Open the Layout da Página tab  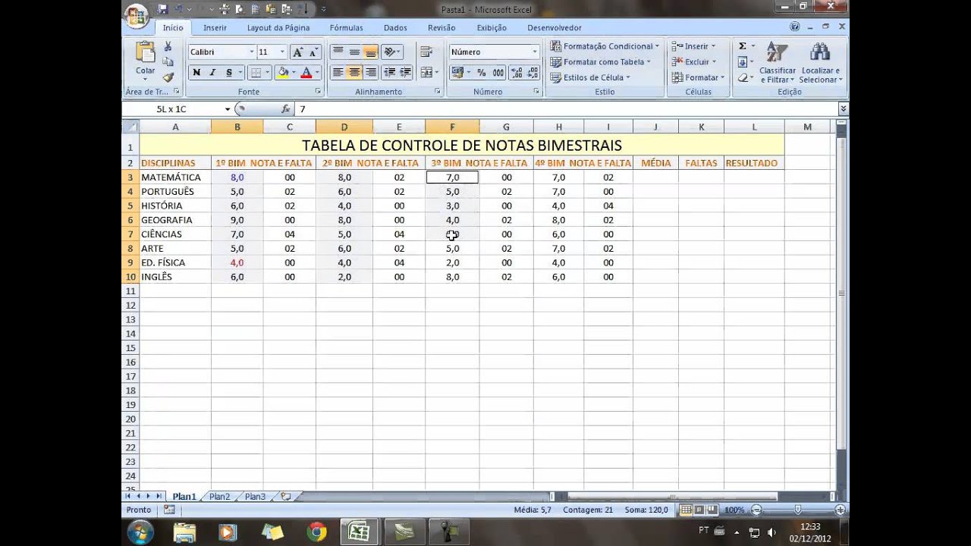pyautogui.click(x=278, y=28)
